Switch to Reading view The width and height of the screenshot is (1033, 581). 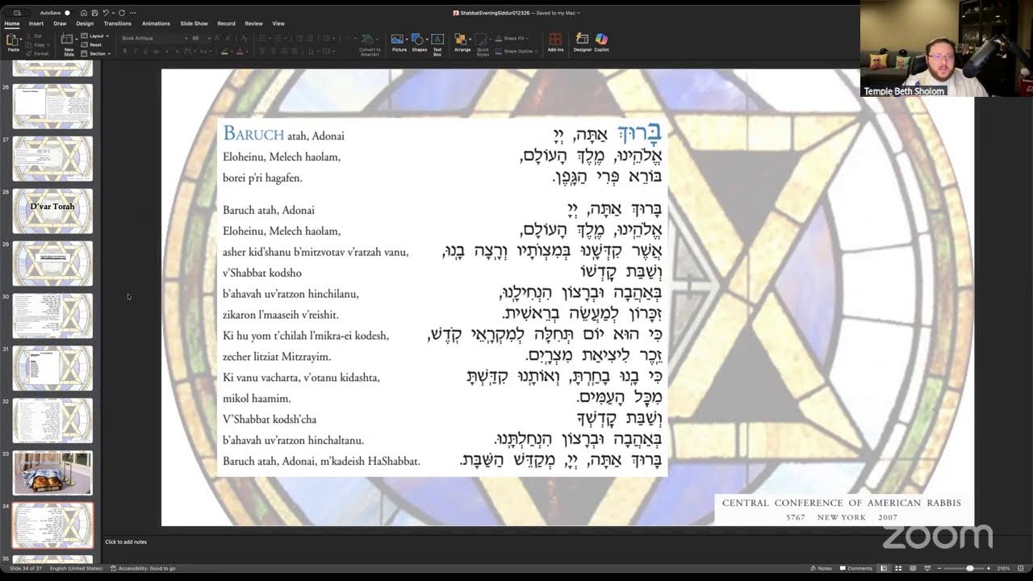[x=912, y=568]
